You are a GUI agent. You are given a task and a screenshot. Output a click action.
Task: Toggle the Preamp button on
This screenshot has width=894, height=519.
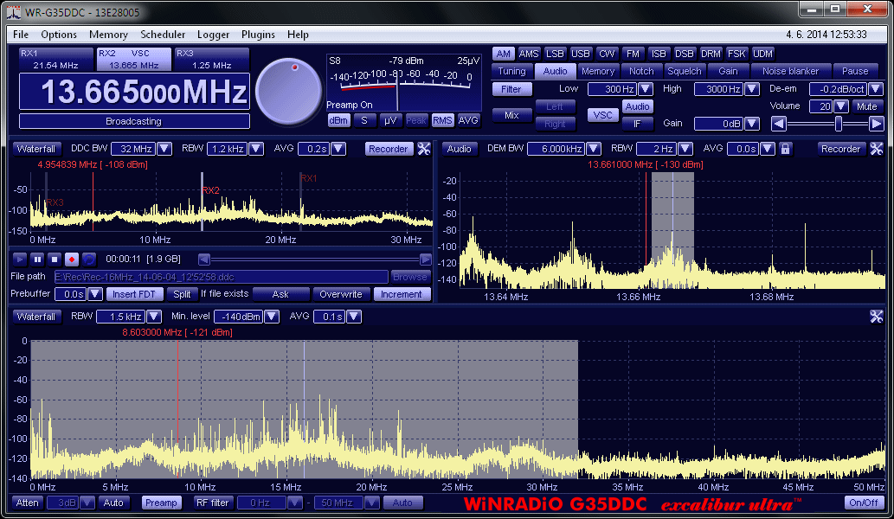click(x=161, y=503)
